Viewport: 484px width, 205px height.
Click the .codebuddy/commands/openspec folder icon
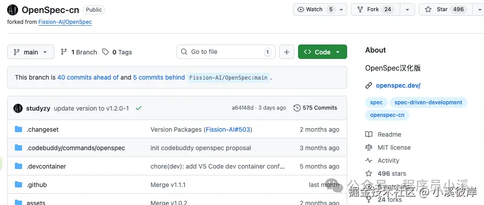point(18,148)
